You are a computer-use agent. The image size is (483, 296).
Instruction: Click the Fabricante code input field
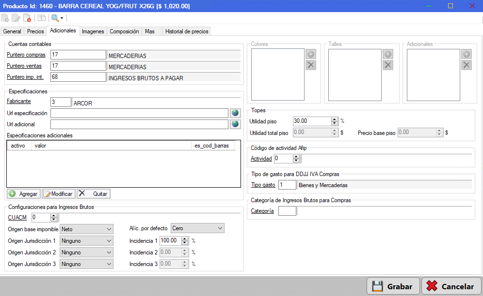coord(61,102)
